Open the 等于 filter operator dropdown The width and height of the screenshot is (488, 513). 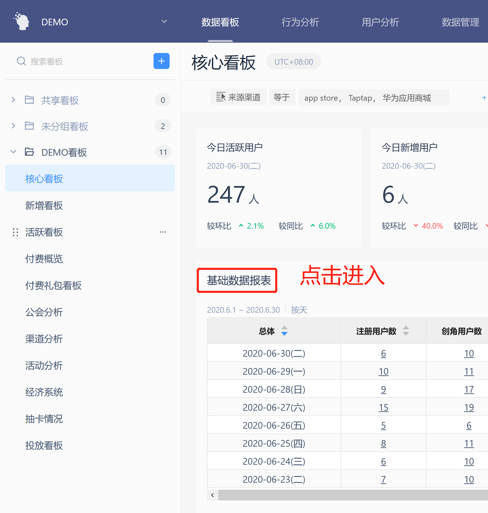click(282, 97)
